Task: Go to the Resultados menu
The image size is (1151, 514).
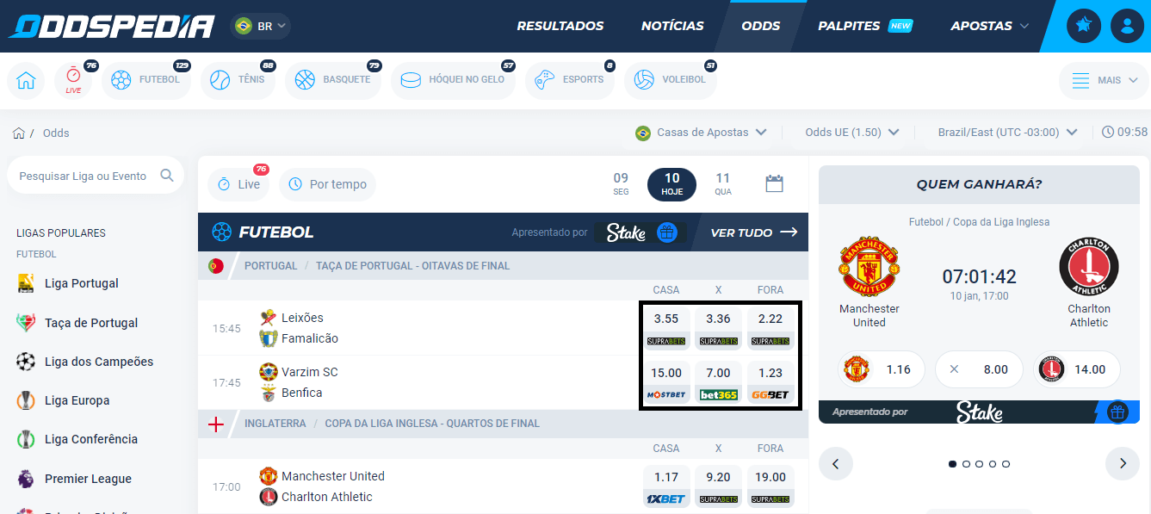Action: pos(560,26)
